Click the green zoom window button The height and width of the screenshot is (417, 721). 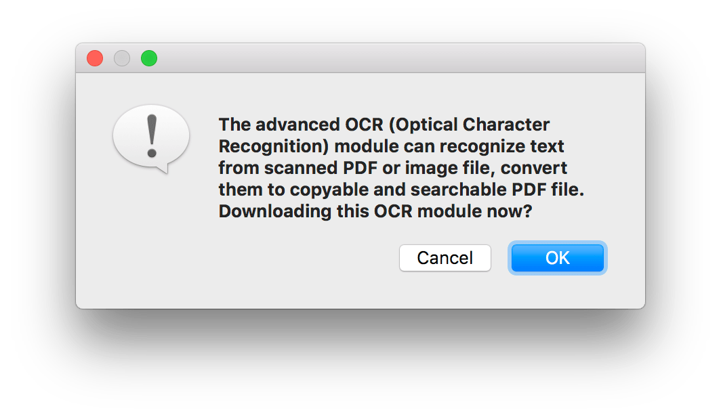[x=149, y=59]
